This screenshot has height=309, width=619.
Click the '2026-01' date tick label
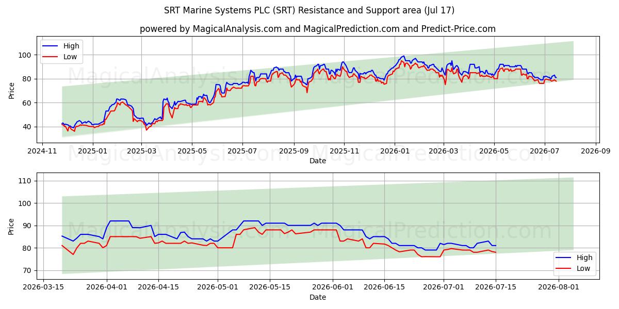pos(395,151)
